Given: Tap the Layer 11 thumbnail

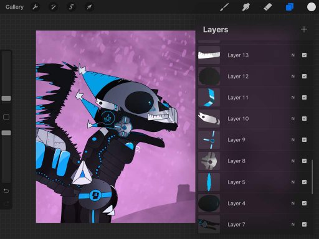Looking at the screenshot, I should [x=209, y=98].
